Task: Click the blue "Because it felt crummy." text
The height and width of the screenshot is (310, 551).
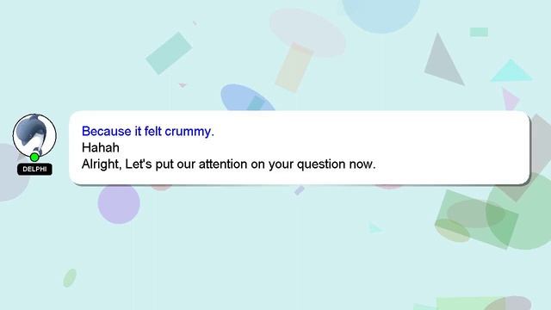Action: point(147,132)
